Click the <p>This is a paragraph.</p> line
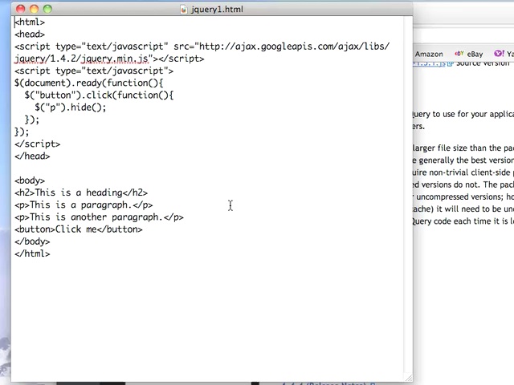Image resolution: width=514 pixels, height=385 pixels. pos(84,205)
